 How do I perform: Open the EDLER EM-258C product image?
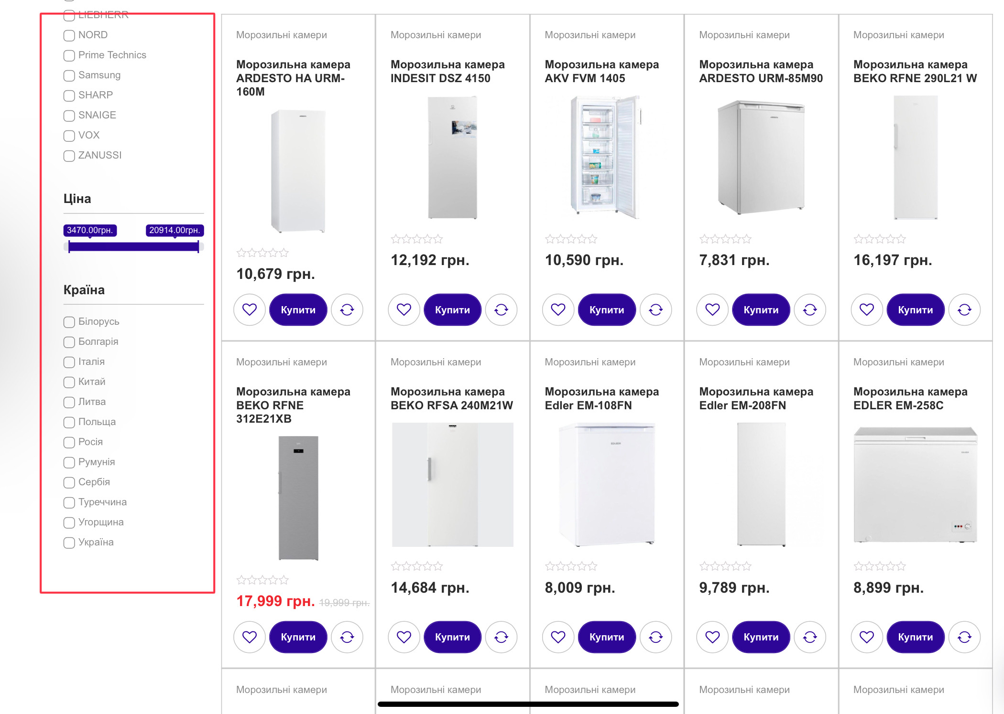(915, 485)
